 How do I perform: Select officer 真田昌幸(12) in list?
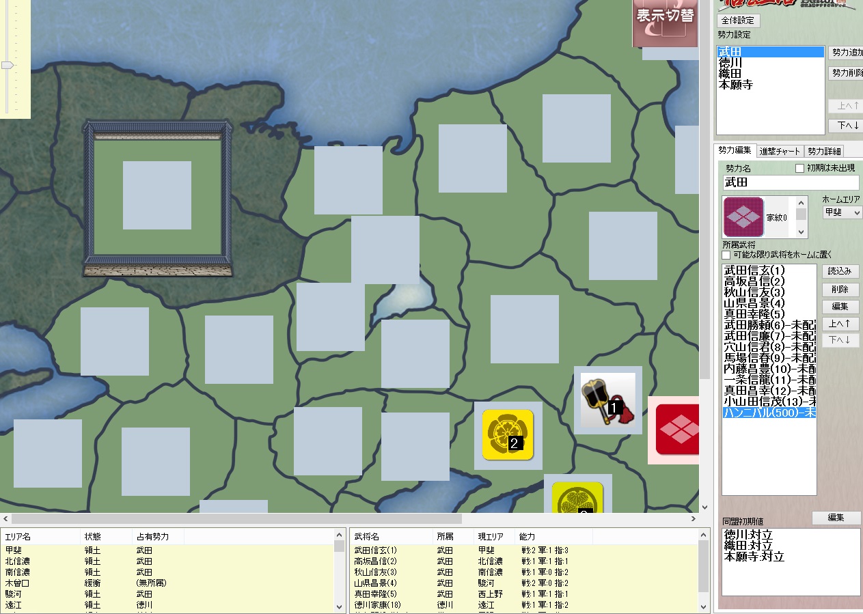click(x=769, y=391)
